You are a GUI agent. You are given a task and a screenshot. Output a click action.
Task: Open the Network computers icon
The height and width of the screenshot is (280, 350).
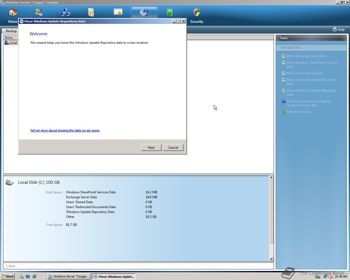coord(65,12)
